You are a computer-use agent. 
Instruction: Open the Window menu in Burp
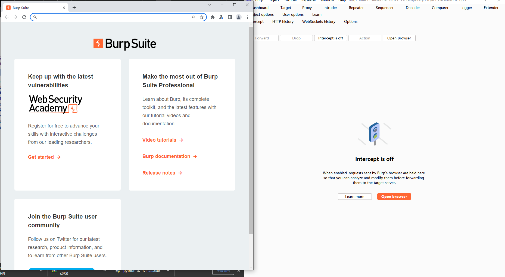(x=327, y=1)
